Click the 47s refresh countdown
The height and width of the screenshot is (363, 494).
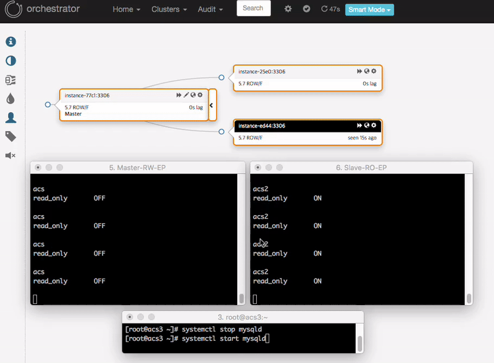tap(330, 9)
